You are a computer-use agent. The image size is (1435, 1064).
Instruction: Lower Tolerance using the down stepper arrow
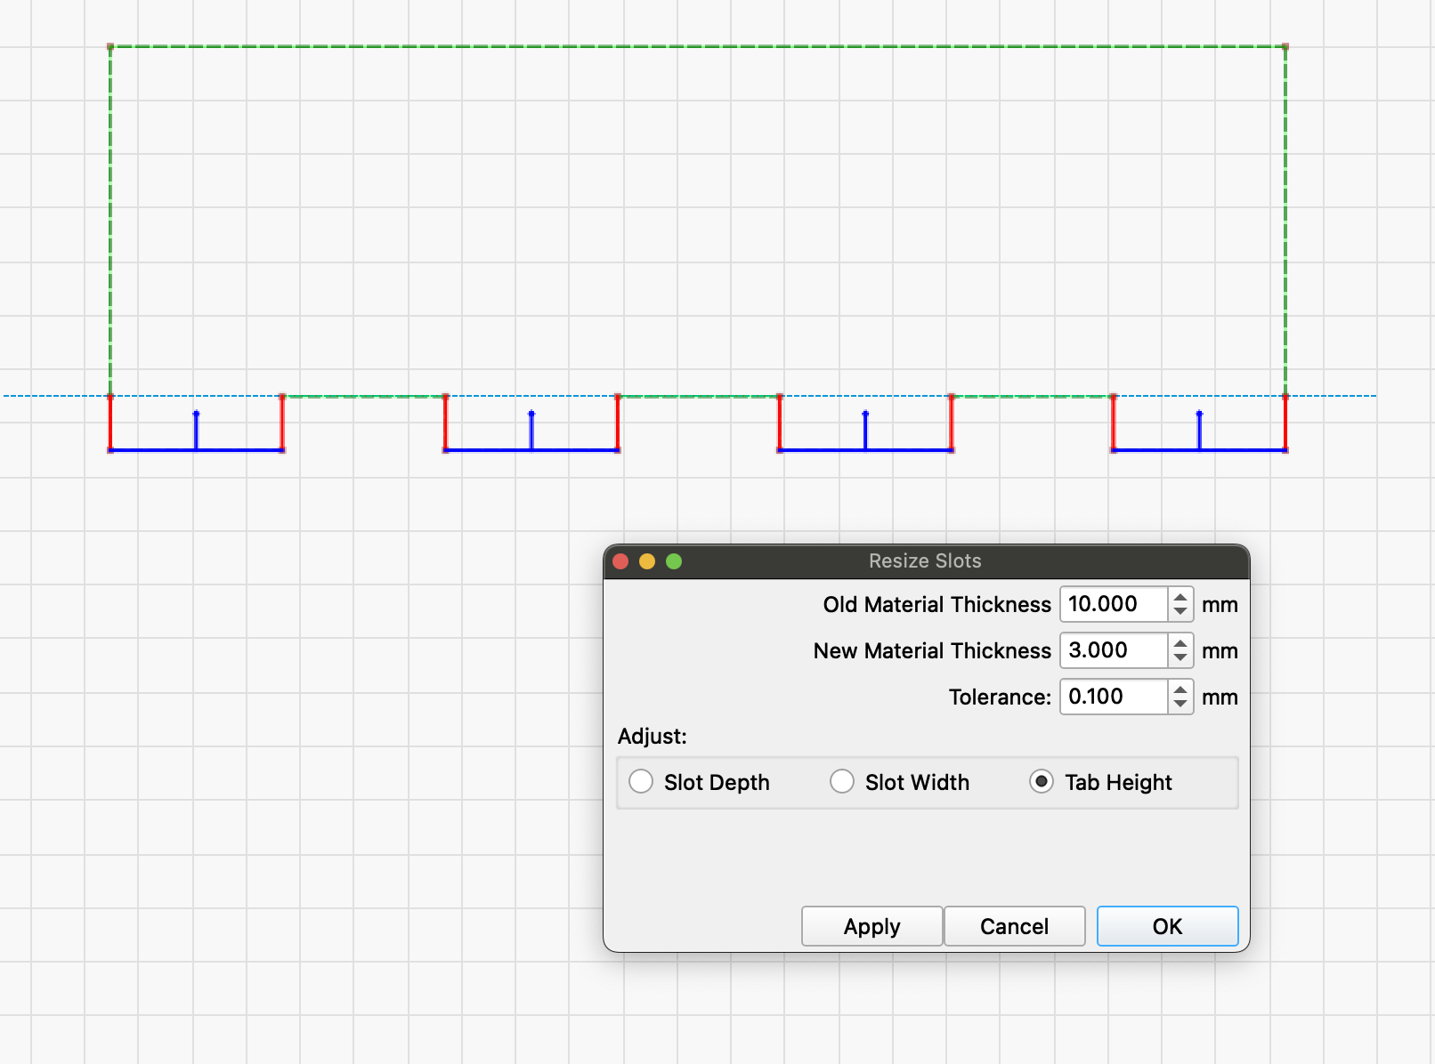tap(1180, 705)
